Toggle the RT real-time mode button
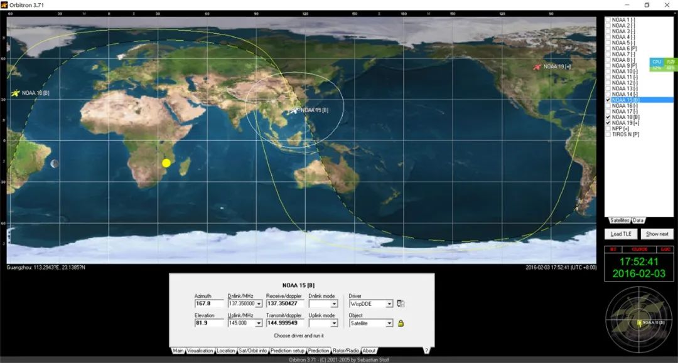This screenshot has width=678, height=363. (613, 250)
